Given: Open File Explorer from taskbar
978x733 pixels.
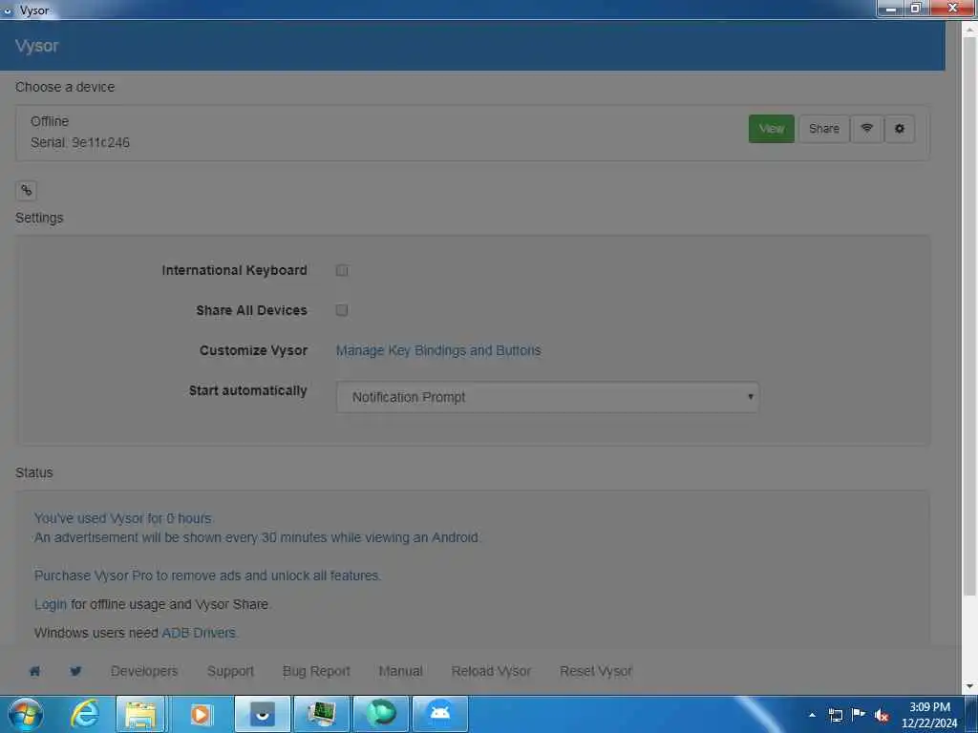Looking at the screenshot, I should click(141, 714).
